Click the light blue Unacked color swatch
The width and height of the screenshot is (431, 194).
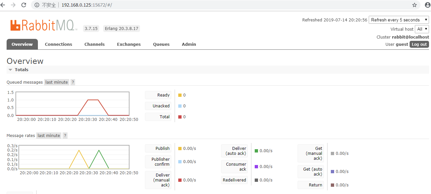[x=180, y=106]
